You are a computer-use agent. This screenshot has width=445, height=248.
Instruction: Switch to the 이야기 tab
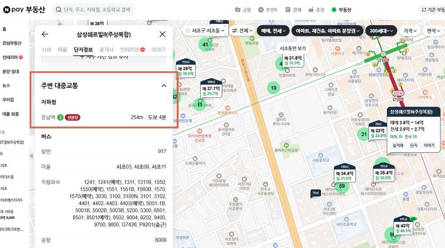(x=158, y=50)
